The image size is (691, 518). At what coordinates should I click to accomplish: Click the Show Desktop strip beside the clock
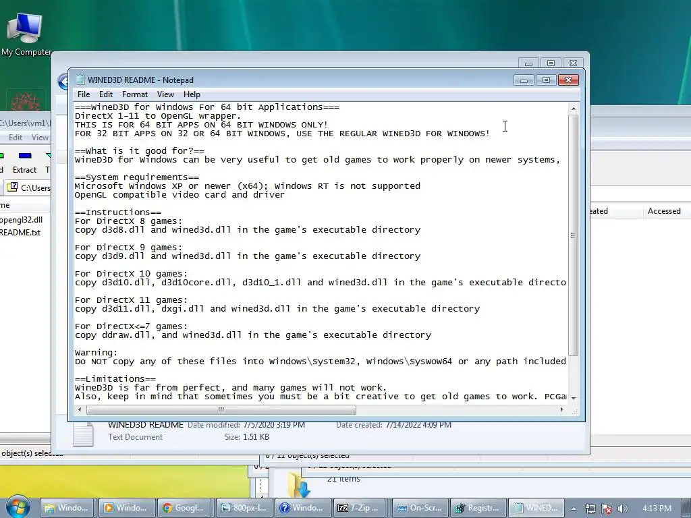click(x=686, y=509)
